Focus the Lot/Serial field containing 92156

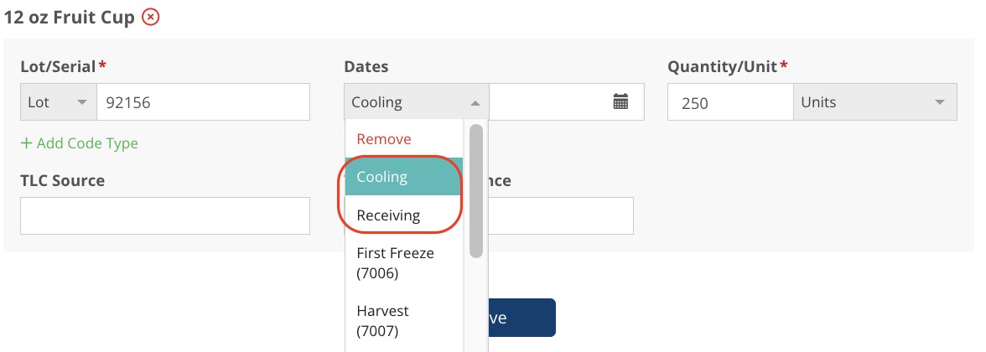[203, 102]
